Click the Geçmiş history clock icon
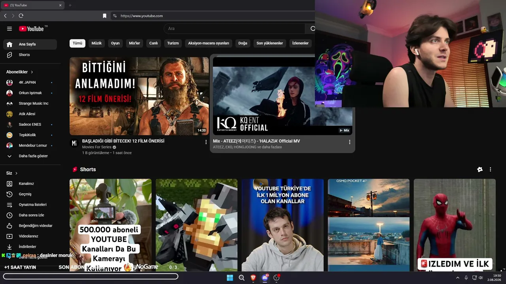This screenshot has height=284, width=506. tap(9, 194)
